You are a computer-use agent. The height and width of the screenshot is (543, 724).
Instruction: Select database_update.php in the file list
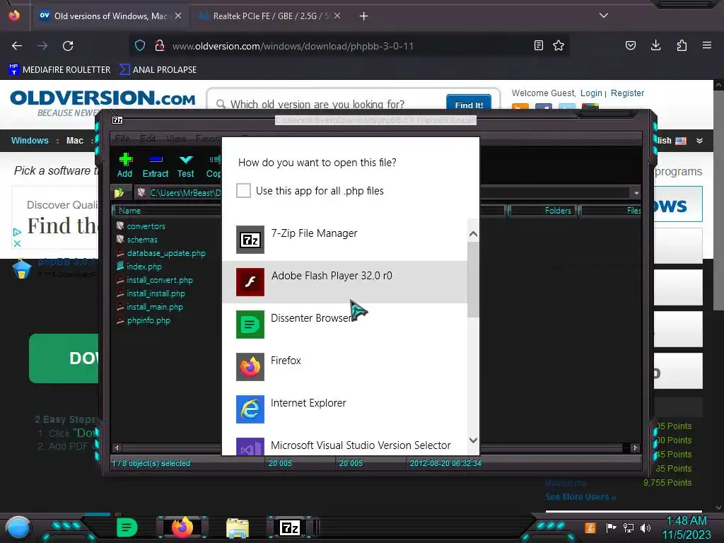[x=161, y=253]
